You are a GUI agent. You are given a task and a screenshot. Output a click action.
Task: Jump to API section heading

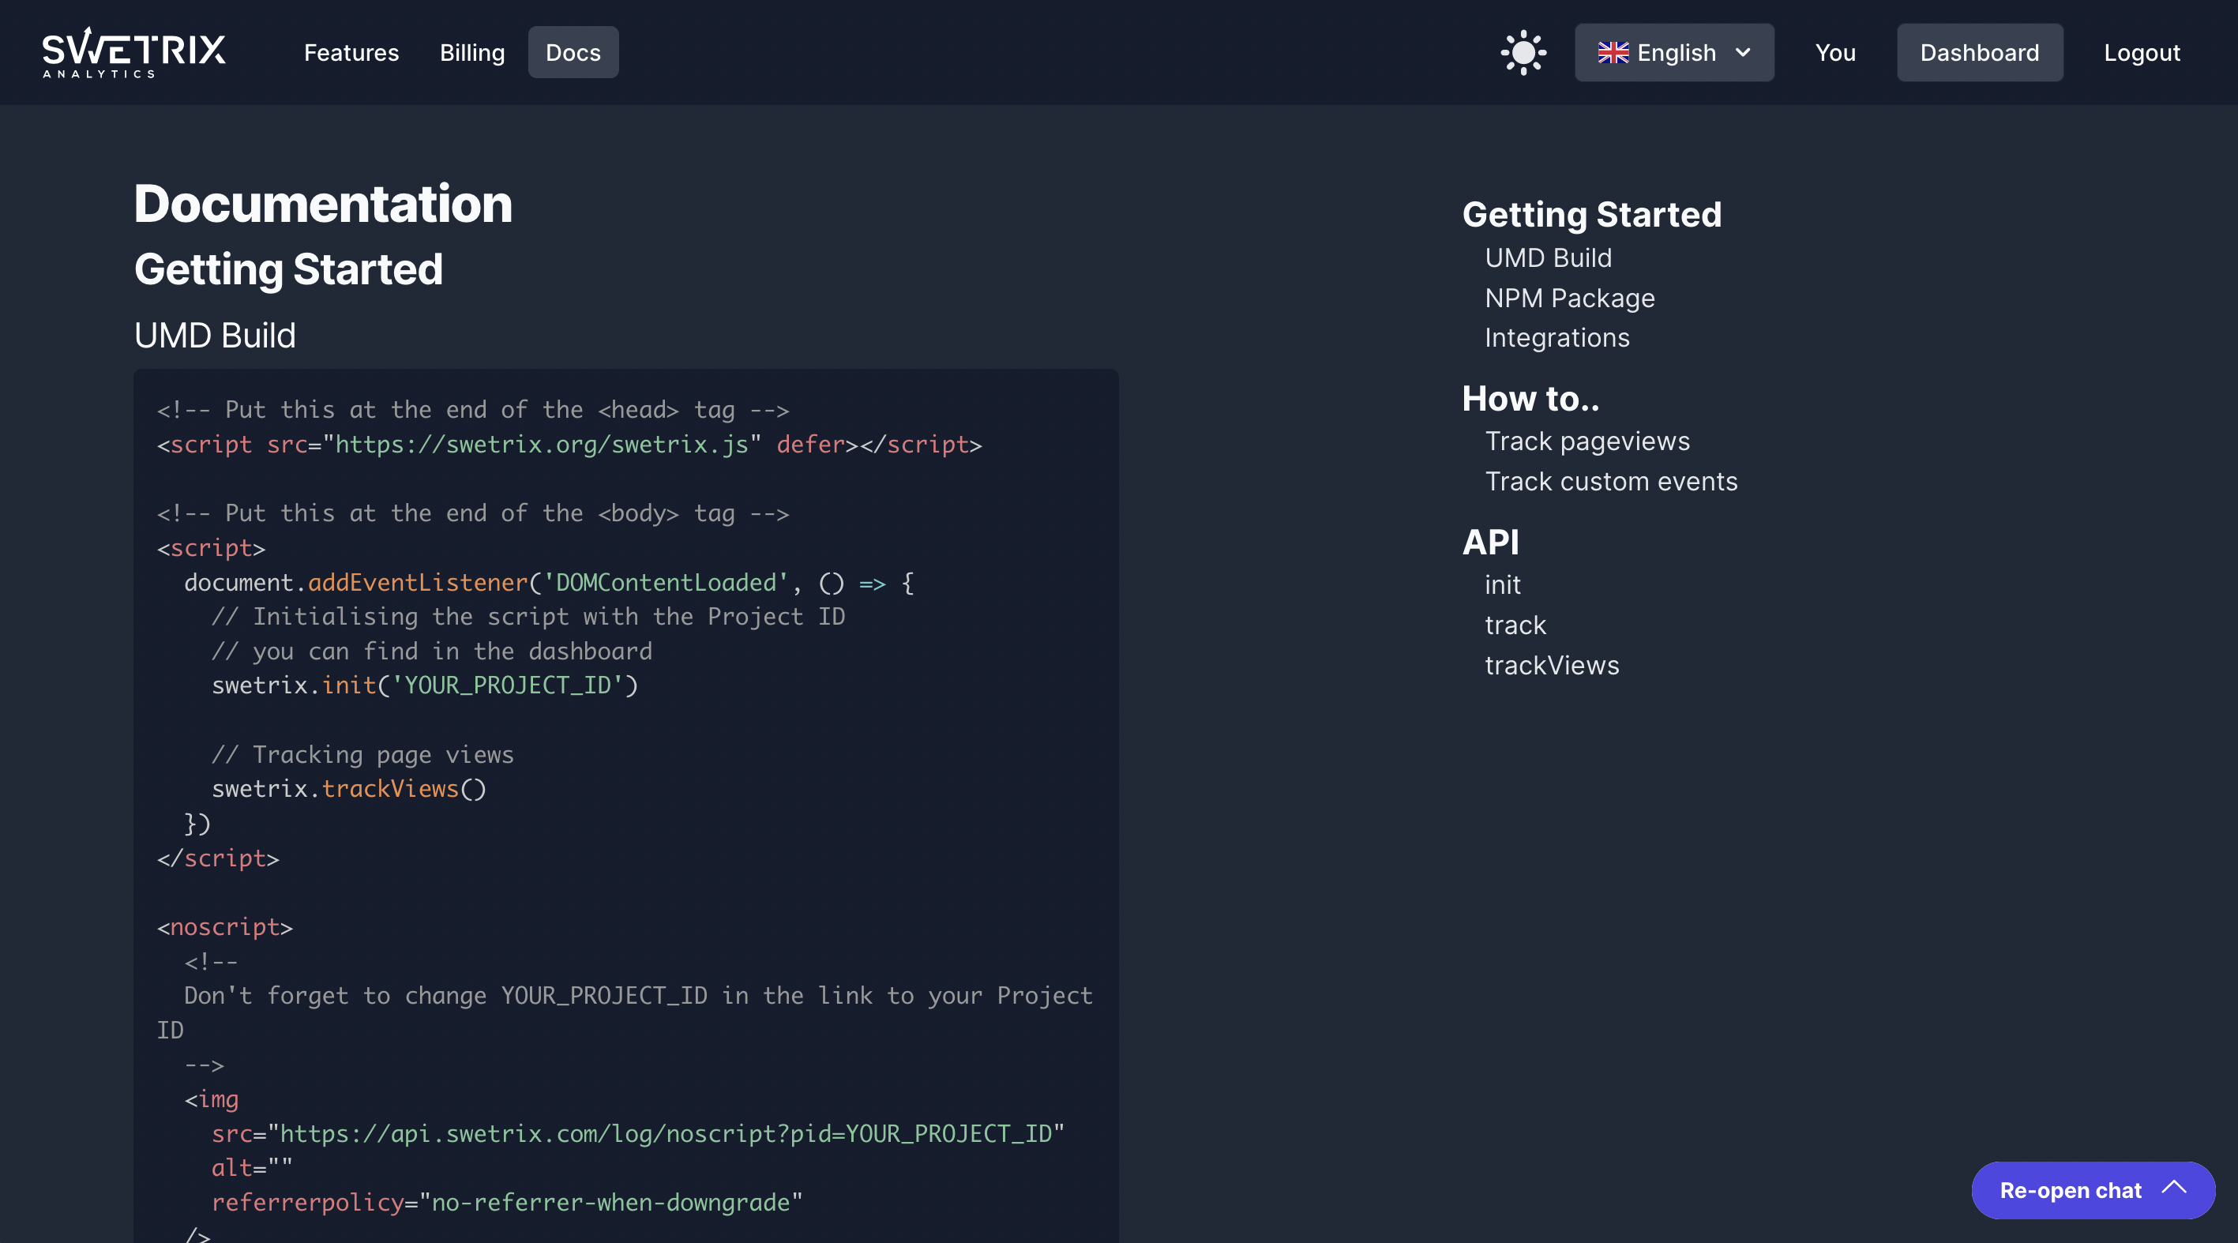pos(1491,542)
